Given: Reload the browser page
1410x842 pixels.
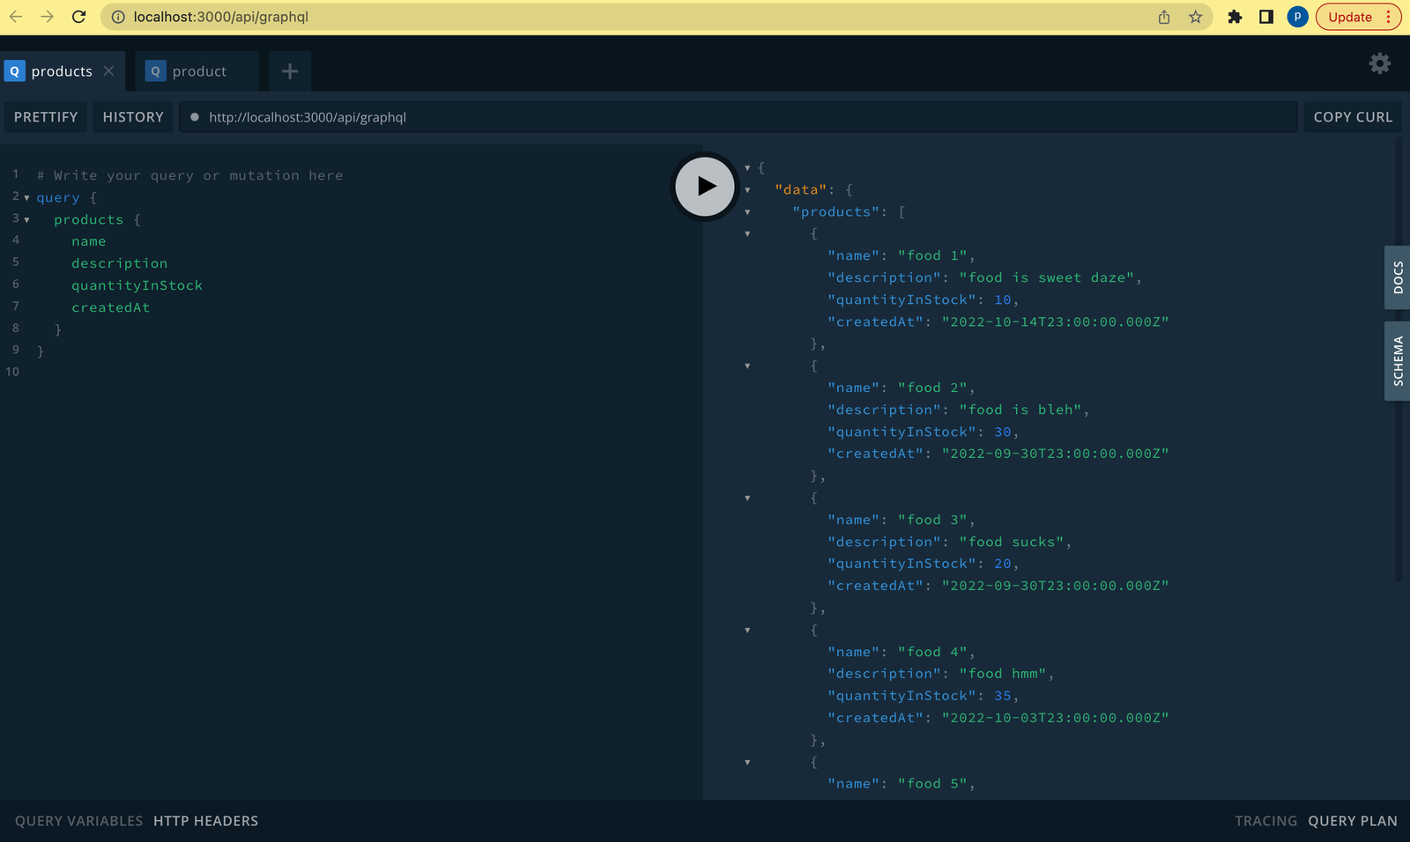Looking at the screenshot, I should tap(78, 17).
